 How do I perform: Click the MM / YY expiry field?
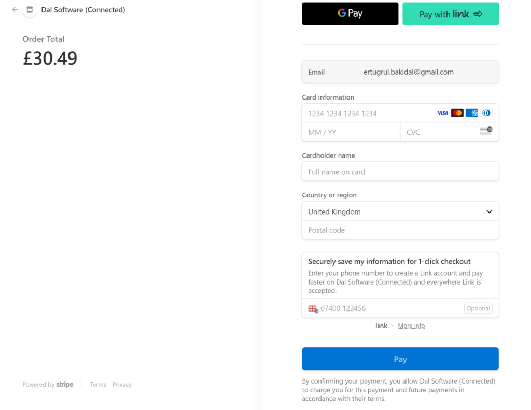click(x=351, y=132)
